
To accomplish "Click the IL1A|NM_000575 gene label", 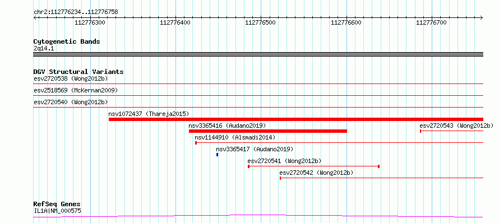I will click(x=57, y=211).
